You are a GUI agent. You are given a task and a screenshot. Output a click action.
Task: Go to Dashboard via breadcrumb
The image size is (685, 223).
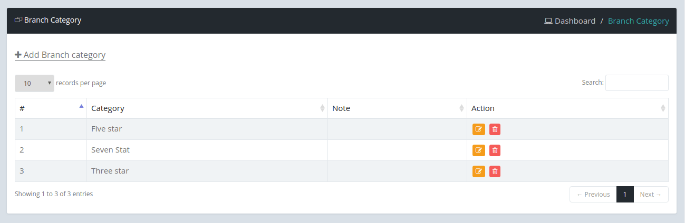575,21
